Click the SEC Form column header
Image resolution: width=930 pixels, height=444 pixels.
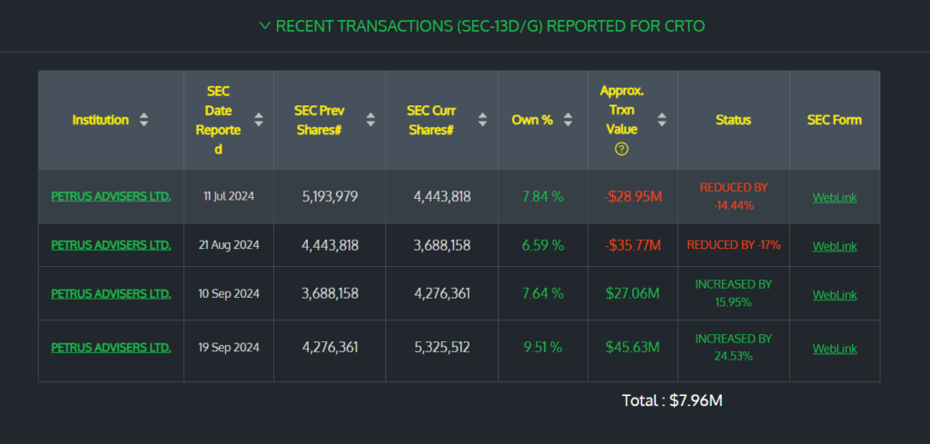834,120
